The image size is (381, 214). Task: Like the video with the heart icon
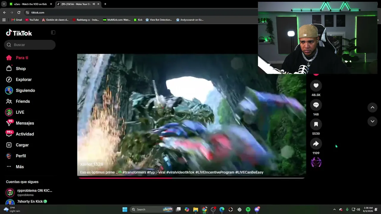(x=316, y=86)
